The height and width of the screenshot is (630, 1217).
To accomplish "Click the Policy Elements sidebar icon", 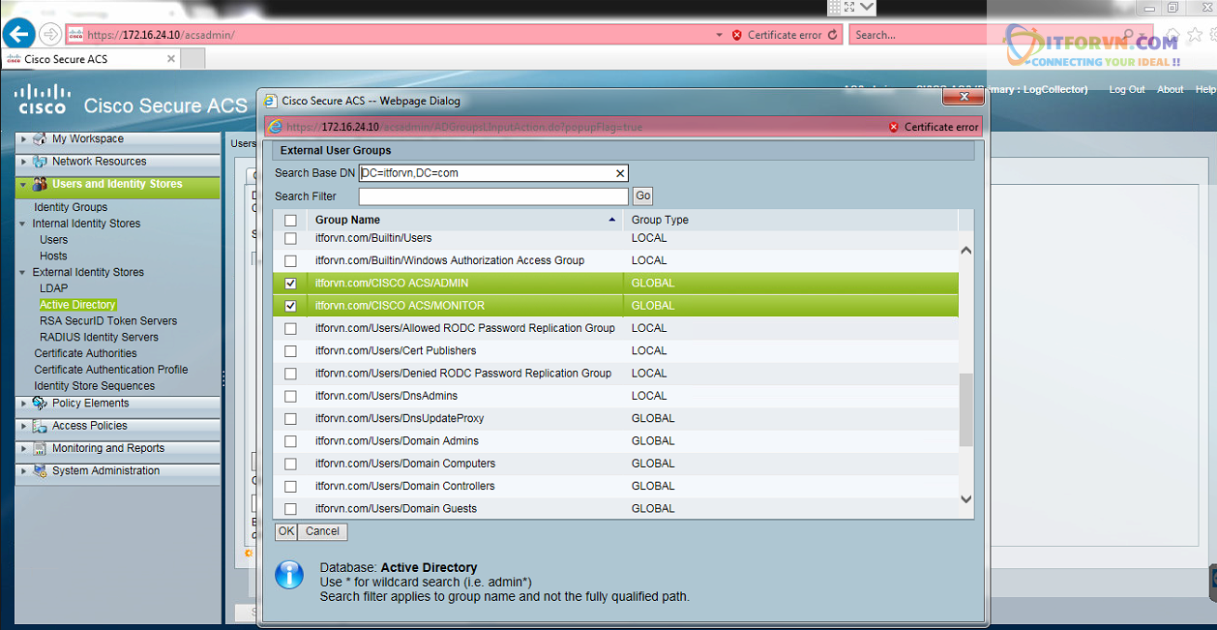I will 40,404.
